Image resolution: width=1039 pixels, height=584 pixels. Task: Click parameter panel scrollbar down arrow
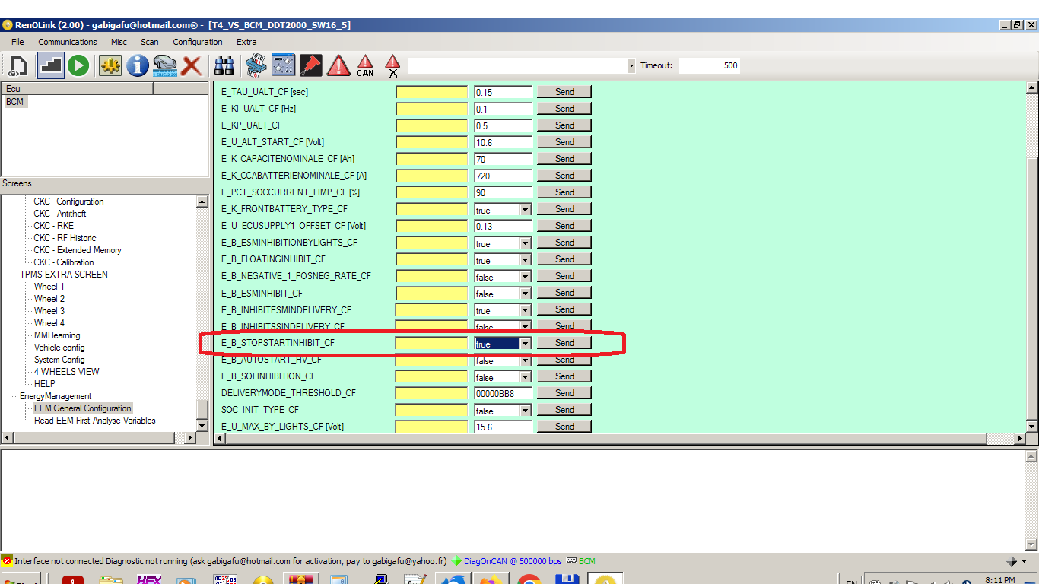(x=1032, y=426)
